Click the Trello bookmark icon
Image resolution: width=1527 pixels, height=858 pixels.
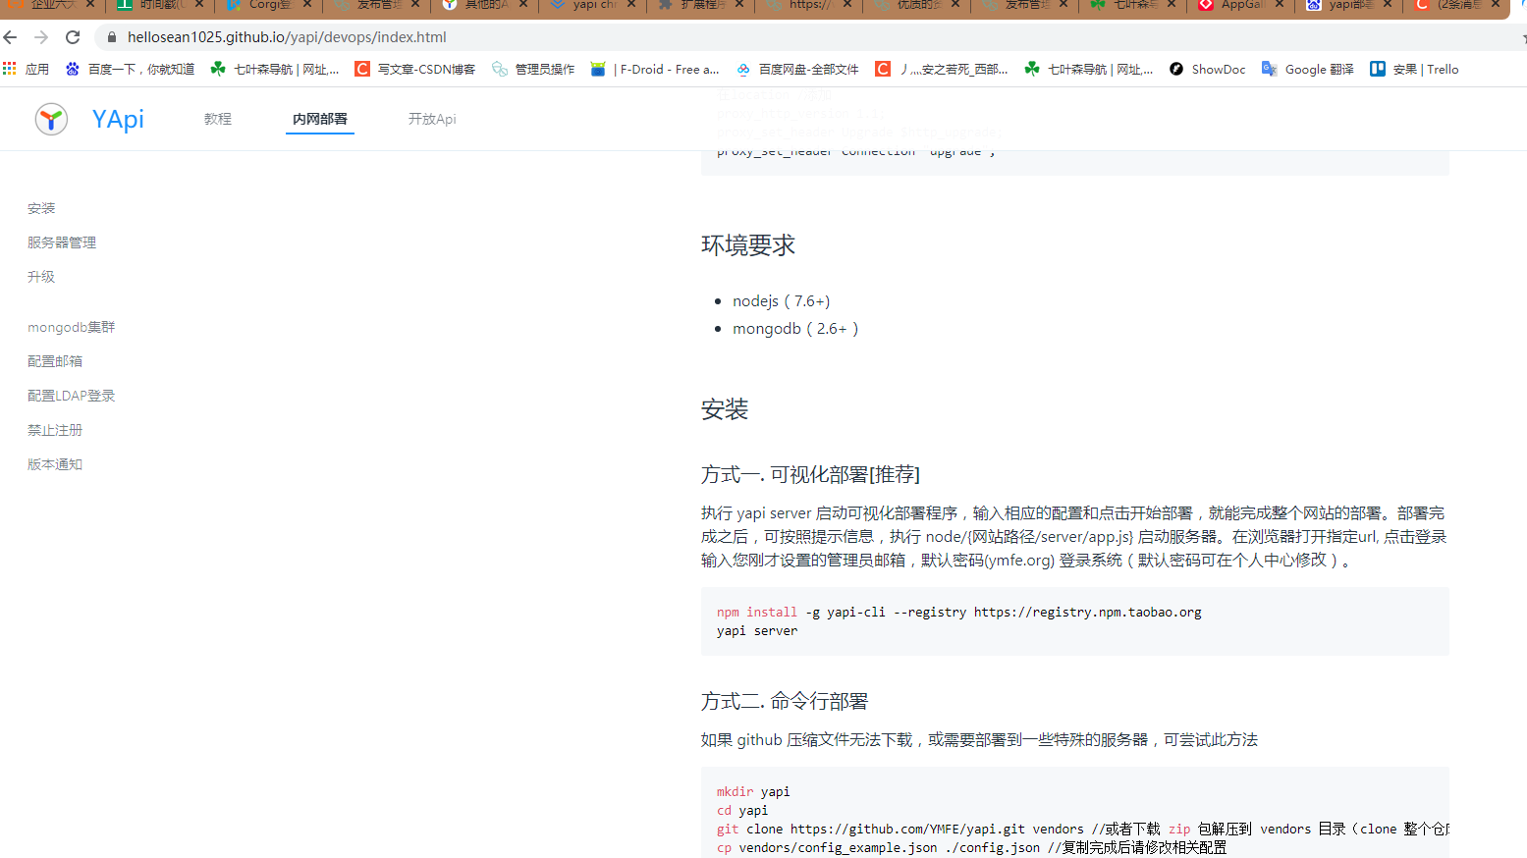(1376, 69)
